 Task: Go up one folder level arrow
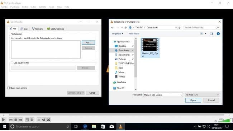click(126, 28)
